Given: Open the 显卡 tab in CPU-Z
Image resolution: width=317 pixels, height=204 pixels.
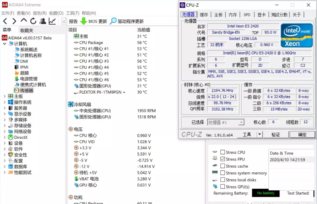Looking at the screenshot, I should coord(262,15).
